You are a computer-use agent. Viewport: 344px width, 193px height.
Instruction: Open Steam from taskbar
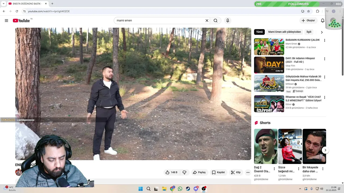coord(188,189)
